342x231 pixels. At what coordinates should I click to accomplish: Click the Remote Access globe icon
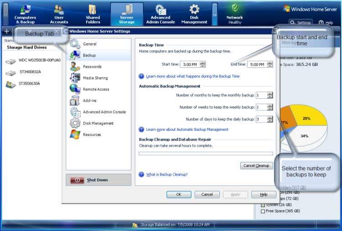75,89
